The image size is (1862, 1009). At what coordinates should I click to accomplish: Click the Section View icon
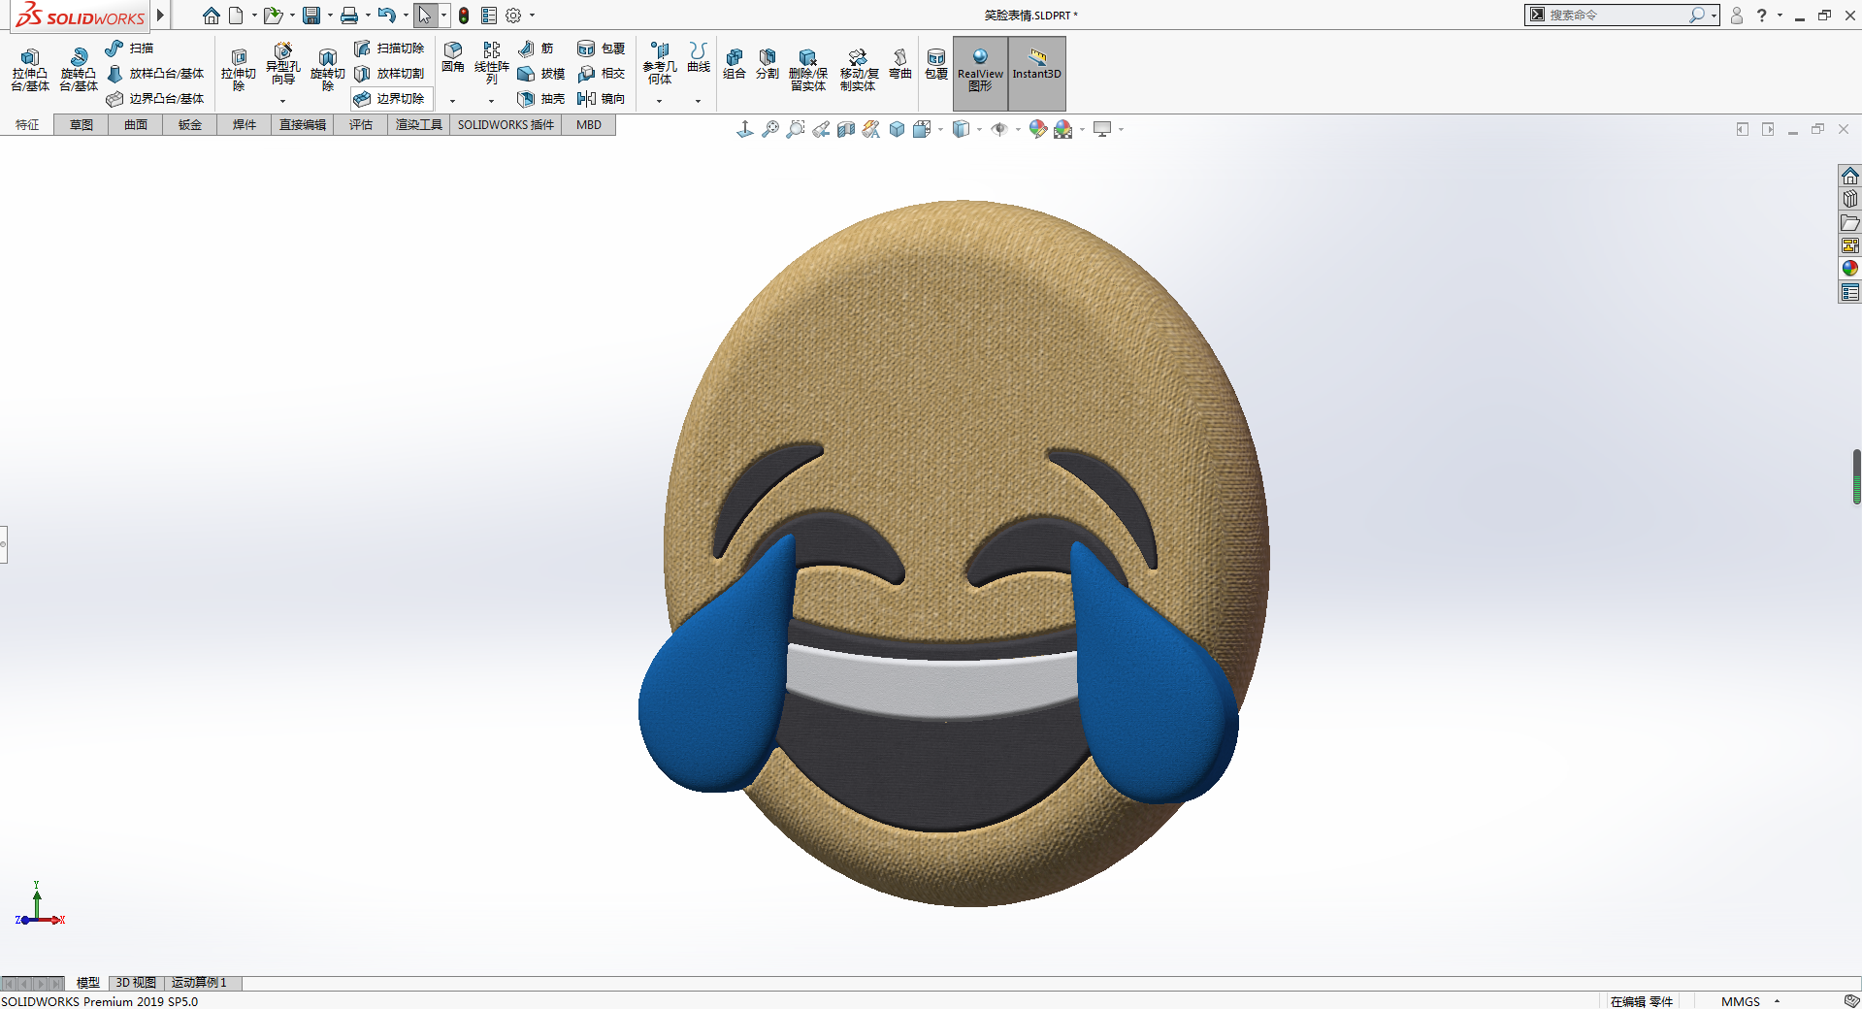point(846,129)
